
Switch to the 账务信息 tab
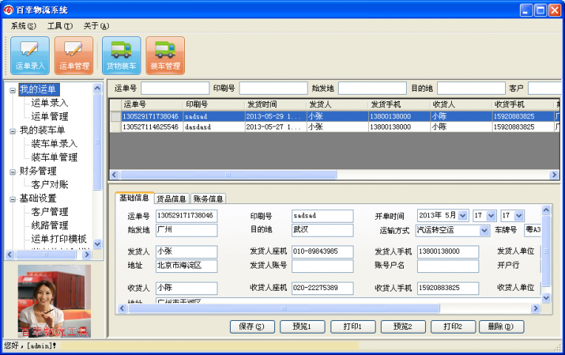(208, 199)
